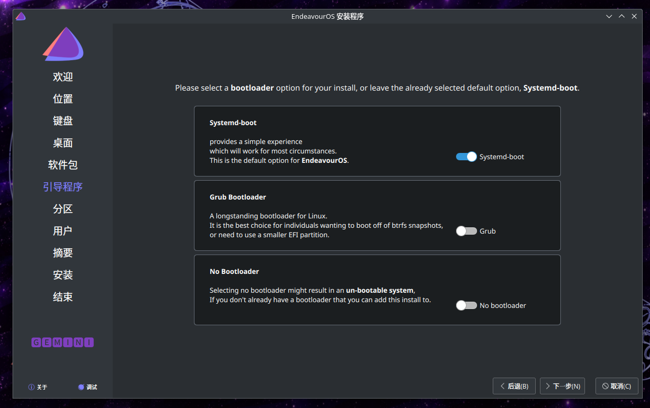This screenshot has height=408, width=650.
Task: Click the 'Grub' label next to its toggle
Action: click(487, 231)
